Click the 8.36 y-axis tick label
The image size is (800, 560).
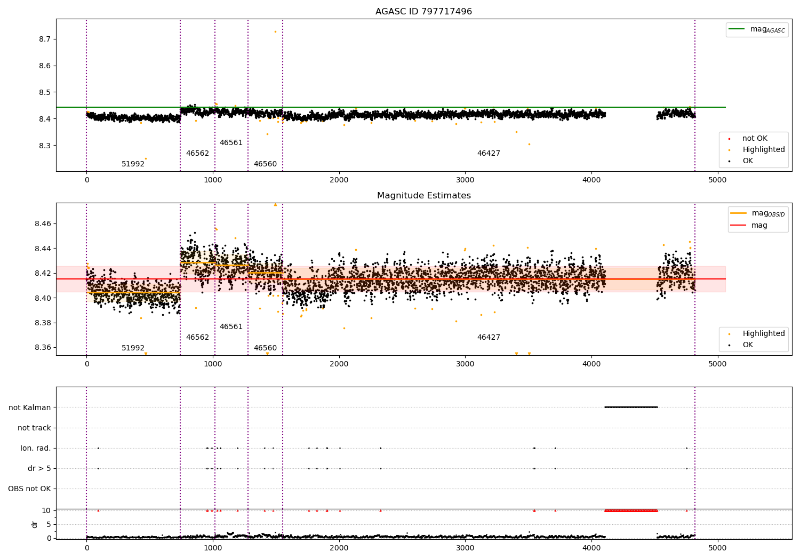[43, 348]
